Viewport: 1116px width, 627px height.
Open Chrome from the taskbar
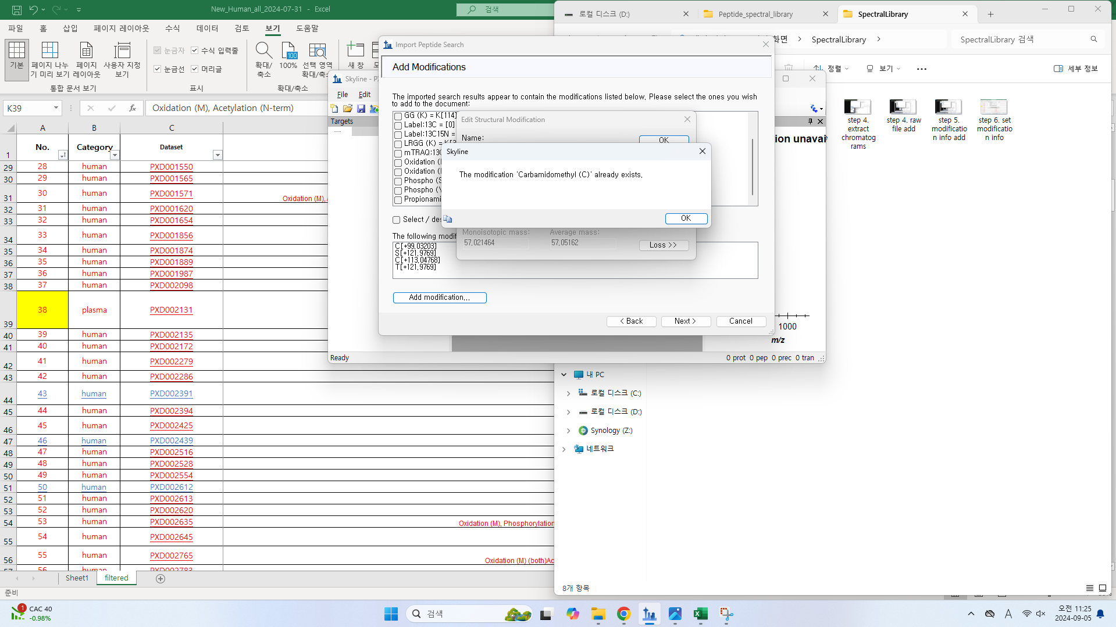pos(623,614)
